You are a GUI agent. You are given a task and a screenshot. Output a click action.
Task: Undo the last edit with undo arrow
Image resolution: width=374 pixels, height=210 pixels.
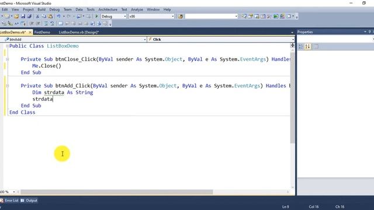pos(58,16)
